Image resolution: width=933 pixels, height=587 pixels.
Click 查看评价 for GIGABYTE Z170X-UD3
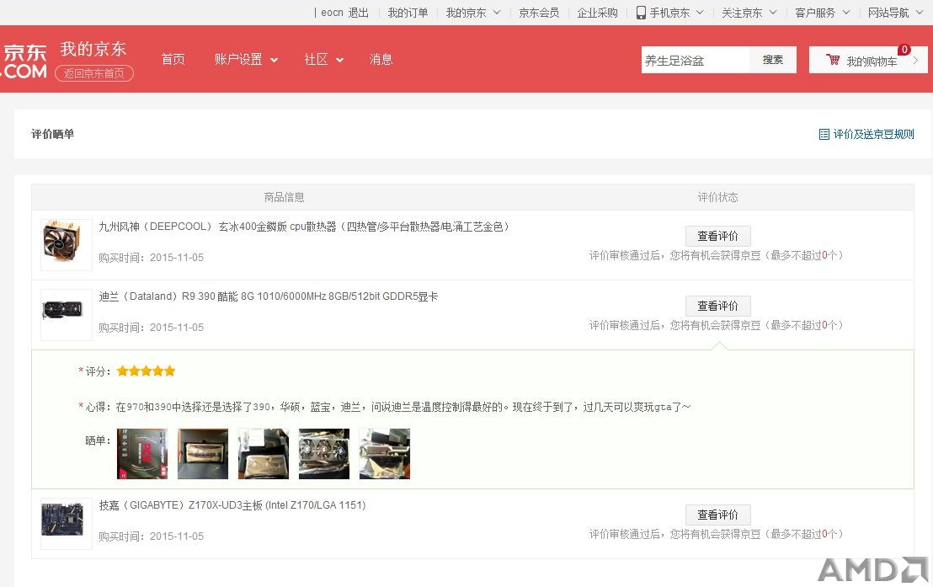coord(717,515)
